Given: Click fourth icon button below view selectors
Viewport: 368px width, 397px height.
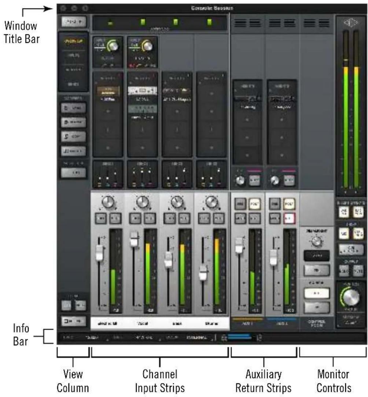Looking at the screenshot, I should (x=73, y=151).
